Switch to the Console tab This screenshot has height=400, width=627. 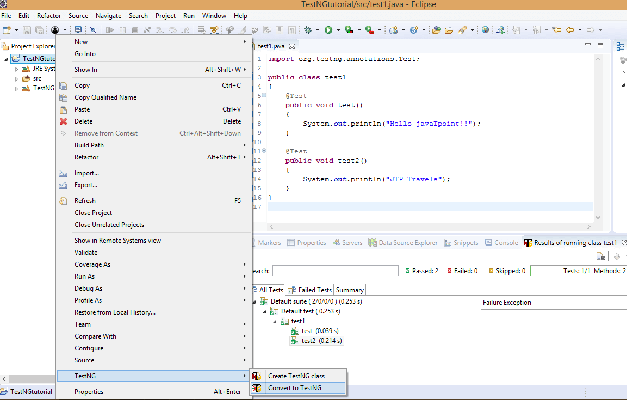click(x=501, y=243)
